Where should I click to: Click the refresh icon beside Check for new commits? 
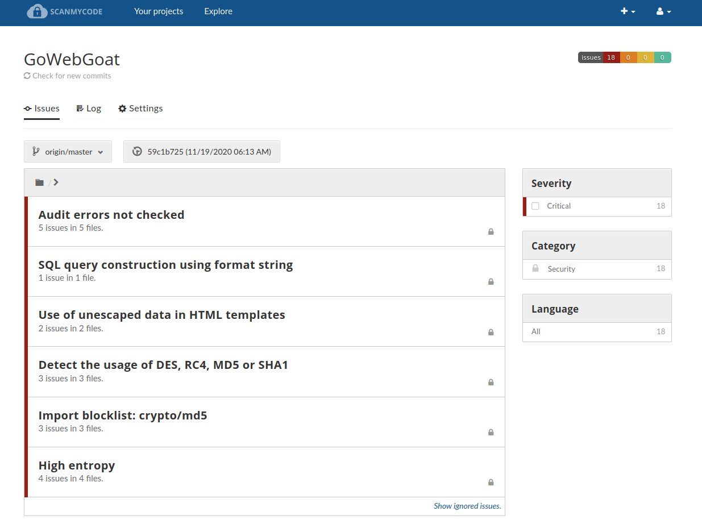[27, 76]
